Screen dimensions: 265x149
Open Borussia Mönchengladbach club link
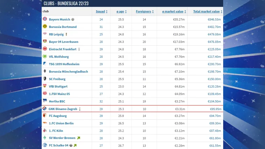point(68,71)
